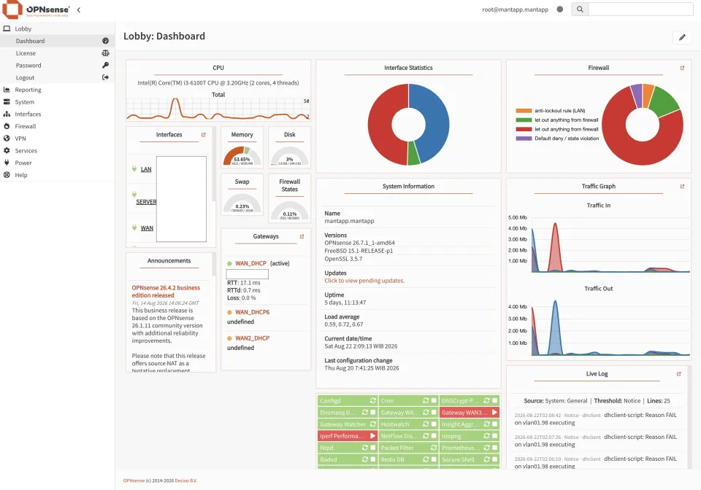Restart the Packet Filter service
Image resolution: width=701 pixels, height=490 pixels.
click(x=434, y=448)
